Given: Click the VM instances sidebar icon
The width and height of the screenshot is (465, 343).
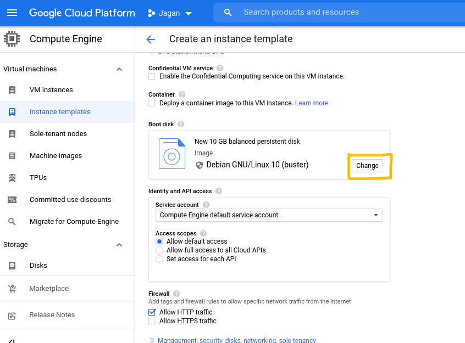Looking at the screenshot, I should click(x=12, y=90).
